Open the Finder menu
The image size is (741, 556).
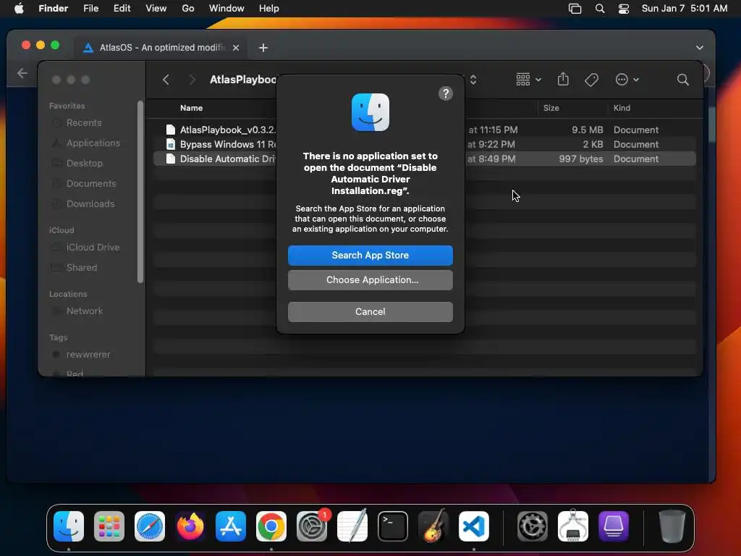(53, 9)
